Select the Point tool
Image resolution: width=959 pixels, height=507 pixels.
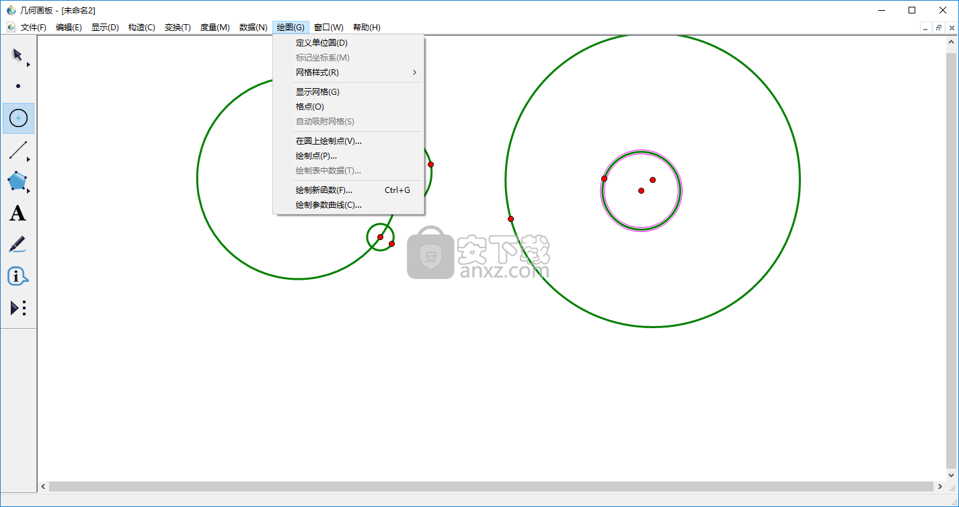[x=18, y=86]
